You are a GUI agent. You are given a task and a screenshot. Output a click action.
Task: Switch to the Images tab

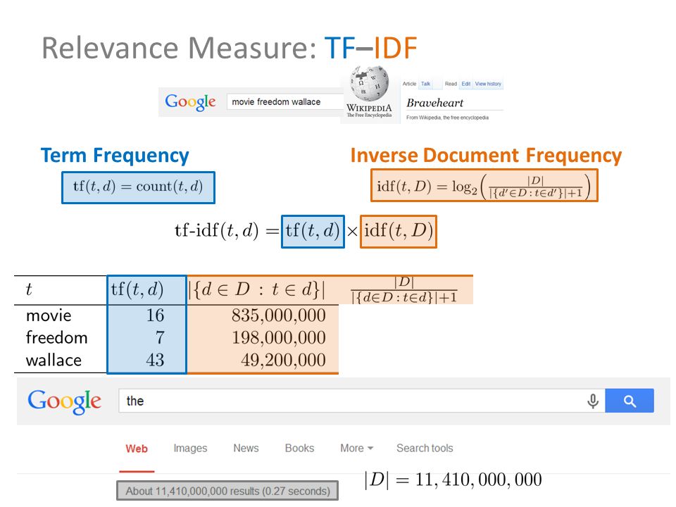click(190, 449)
